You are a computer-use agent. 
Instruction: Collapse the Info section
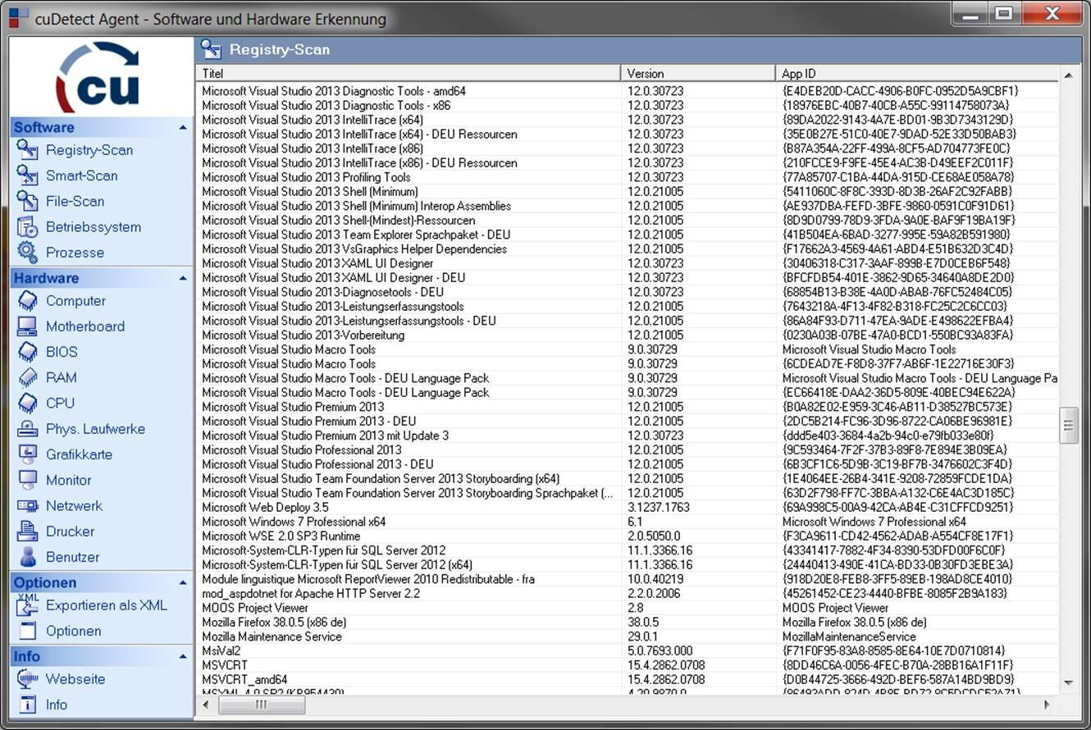click(x=182, y=657)
